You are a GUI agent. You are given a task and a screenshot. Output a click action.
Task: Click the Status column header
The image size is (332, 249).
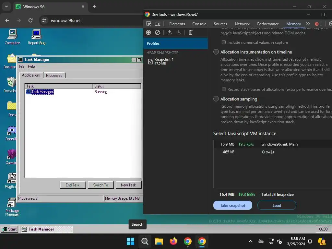(x=117, y=86)
